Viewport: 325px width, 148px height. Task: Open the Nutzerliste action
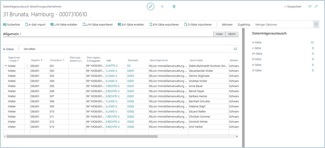12,24
